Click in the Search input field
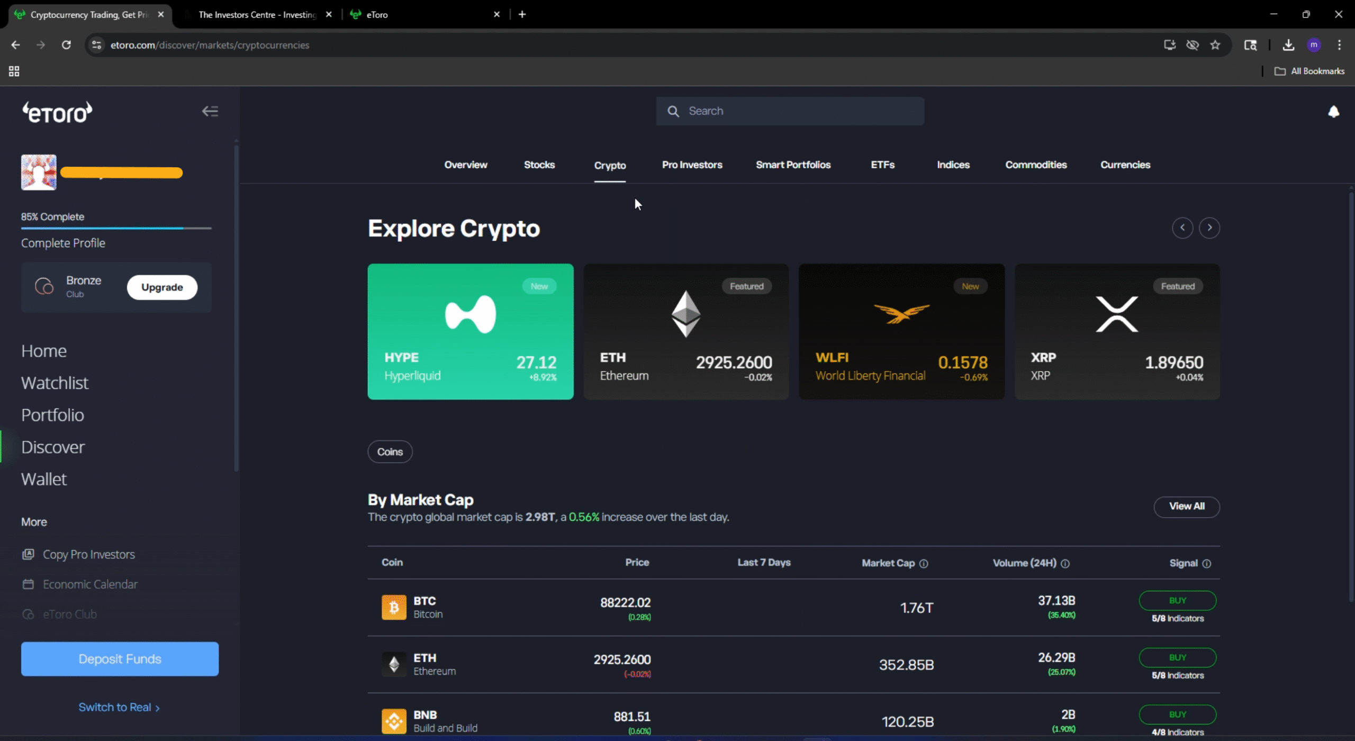 tap(790, 111)
